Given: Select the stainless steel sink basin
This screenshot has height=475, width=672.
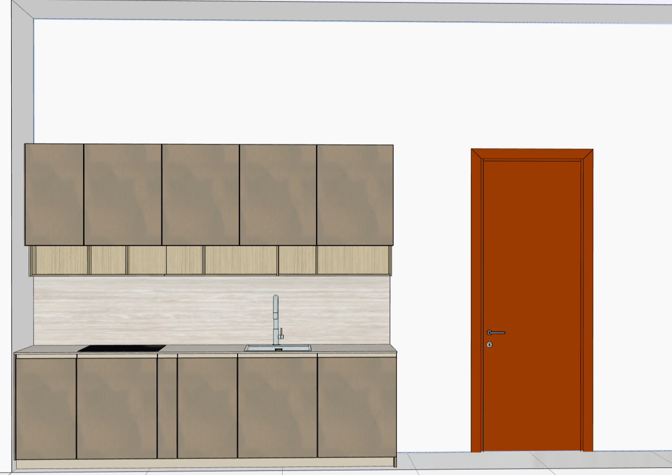Looking at the screenshot, I should click(x=277, y=348).
